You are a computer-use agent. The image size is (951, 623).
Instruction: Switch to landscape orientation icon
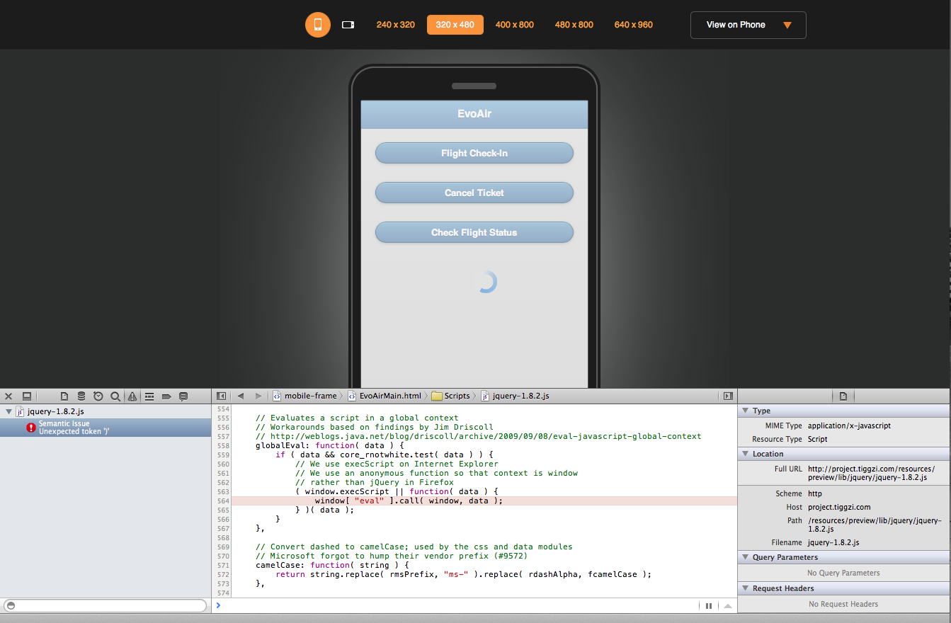pyautogui.click(x=348, y=25)
